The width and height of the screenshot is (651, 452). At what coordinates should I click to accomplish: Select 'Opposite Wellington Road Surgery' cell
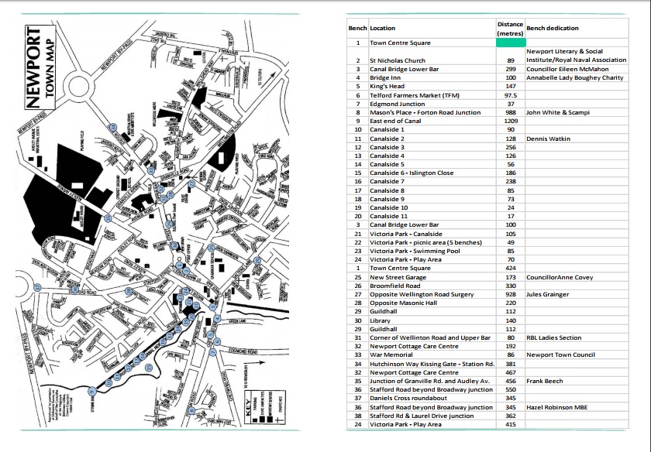[x=432, y=294]
